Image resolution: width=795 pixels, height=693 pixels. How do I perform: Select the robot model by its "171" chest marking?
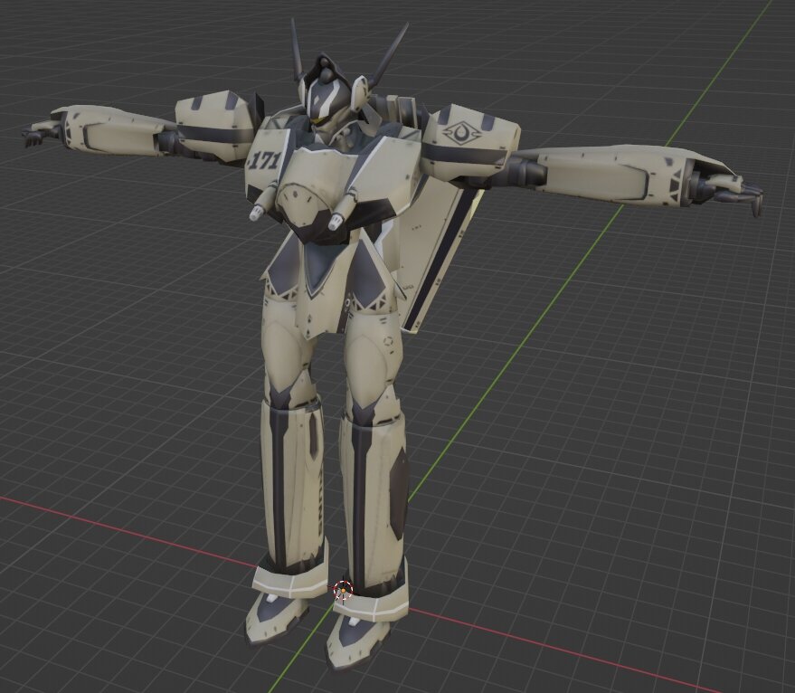[x=264, y=161]
